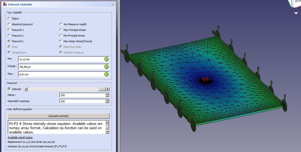Click right arrow of displacement slider
The height and width of the screenshot is (152, 301).
tap(107, 89)
